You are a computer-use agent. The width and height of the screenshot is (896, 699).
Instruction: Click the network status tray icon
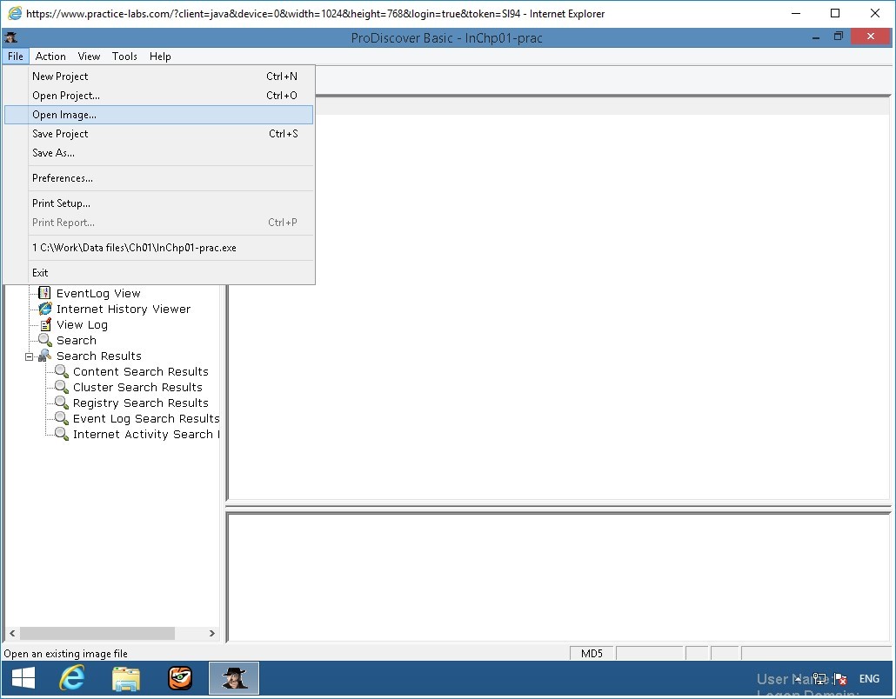pyautogui.click(x=819, y=679)
